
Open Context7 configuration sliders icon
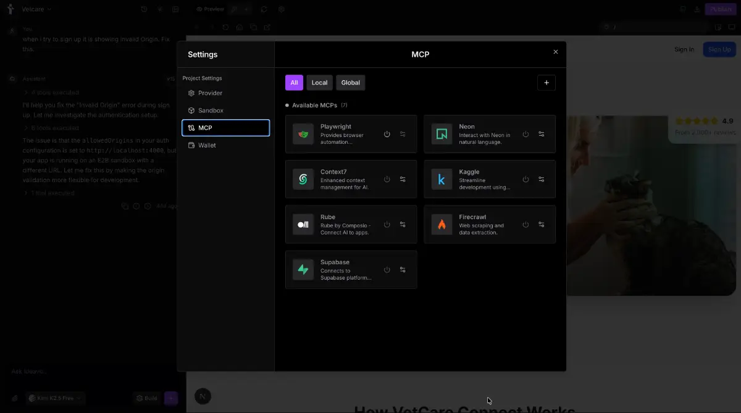coord(403,179)
